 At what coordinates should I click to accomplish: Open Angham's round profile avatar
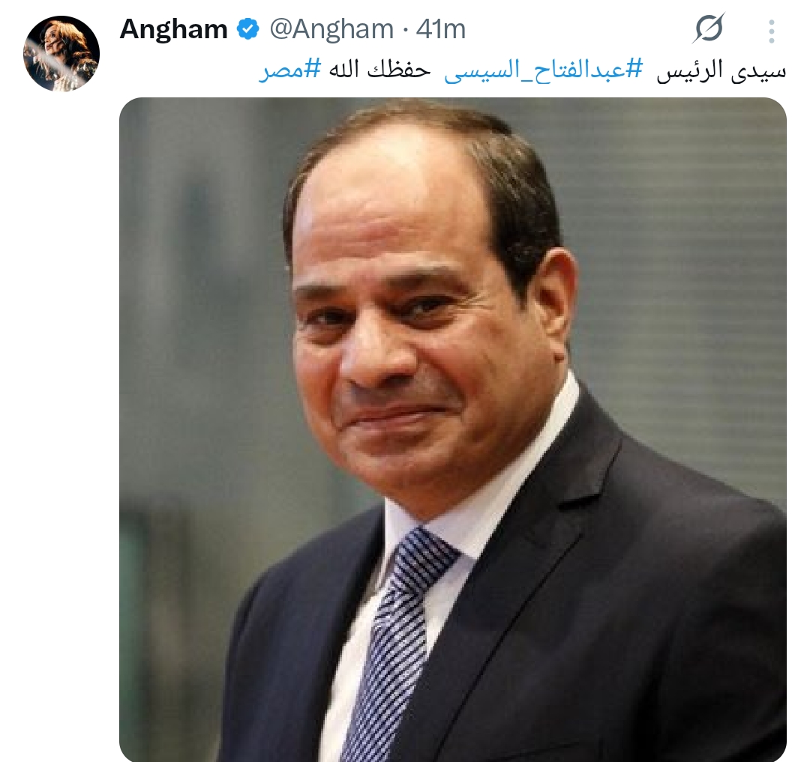(x=61, y=54)
